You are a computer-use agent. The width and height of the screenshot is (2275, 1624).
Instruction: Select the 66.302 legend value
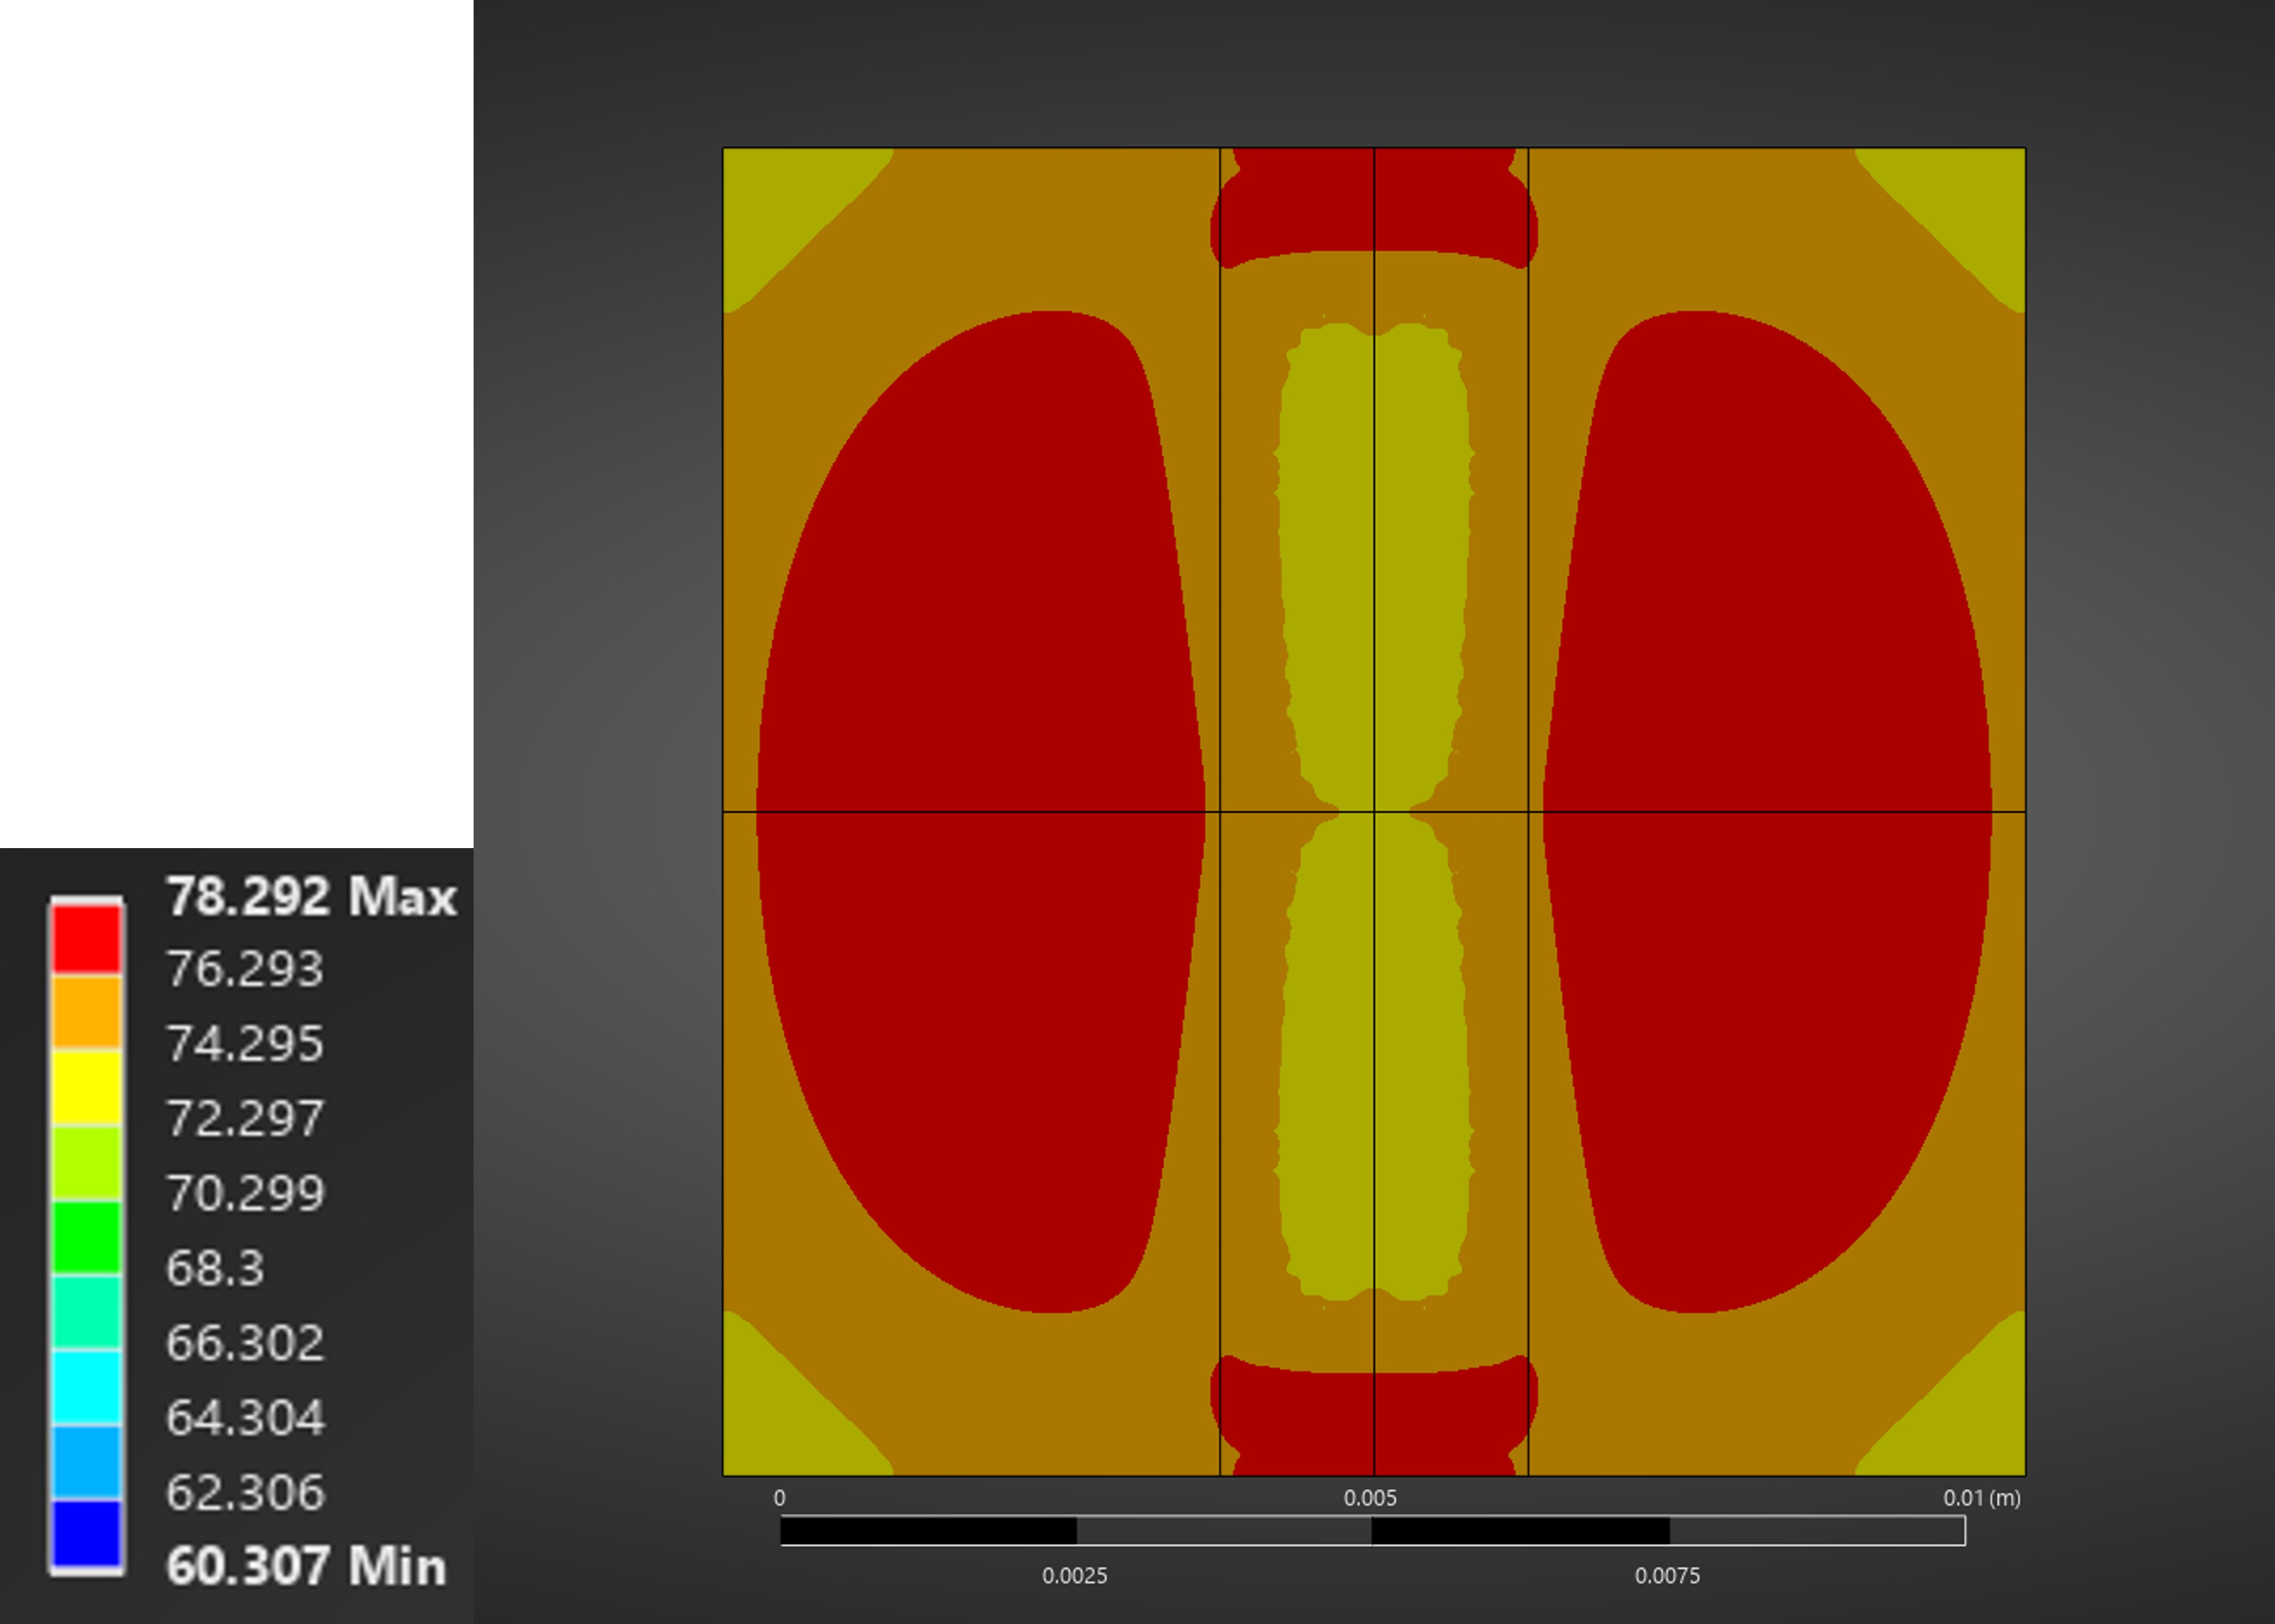click(245, 1343)
